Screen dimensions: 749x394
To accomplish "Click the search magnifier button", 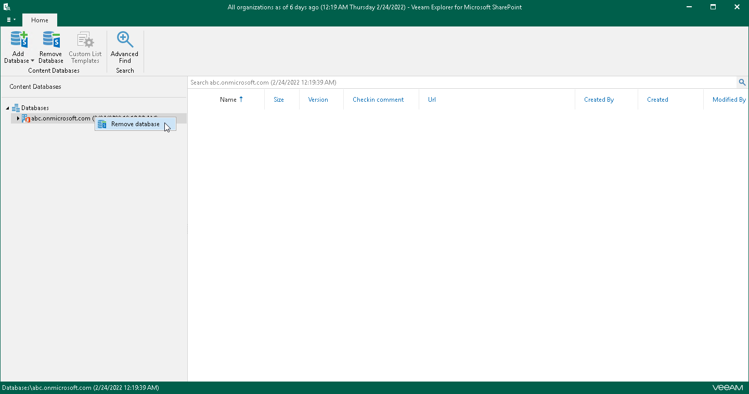I will pyautogui.click(x=742, y=83).
